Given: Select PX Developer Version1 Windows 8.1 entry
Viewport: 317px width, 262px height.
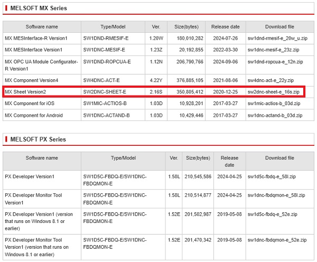Looking at the screenshot, I should [x=39, y=221].
